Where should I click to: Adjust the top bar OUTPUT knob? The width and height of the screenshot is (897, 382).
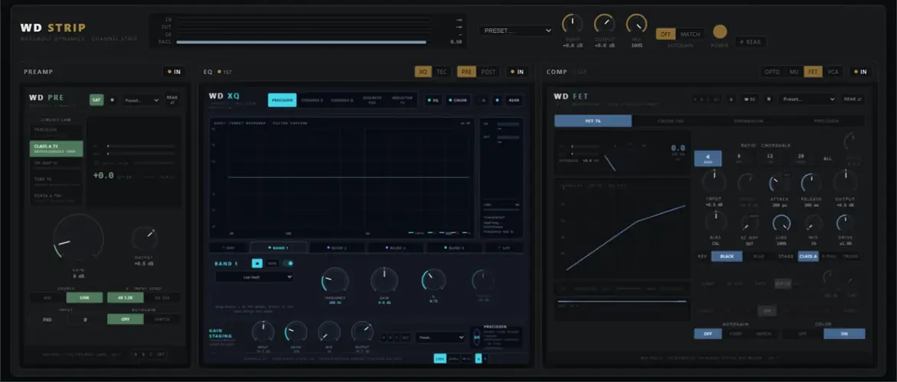coord(604,24)
